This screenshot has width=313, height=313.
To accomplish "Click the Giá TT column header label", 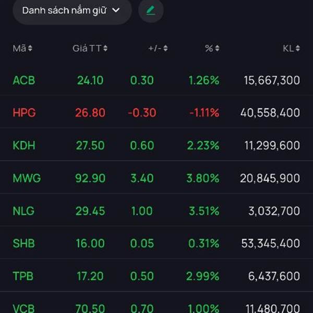I will point(87,49).
